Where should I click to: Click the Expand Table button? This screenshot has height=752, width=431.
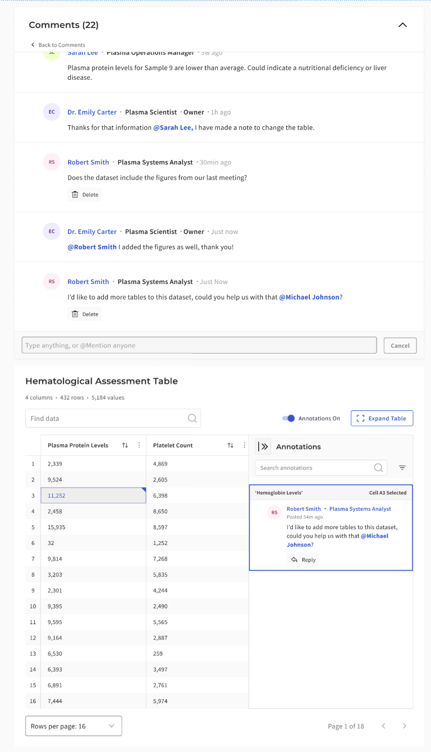(x=382, y=418)
